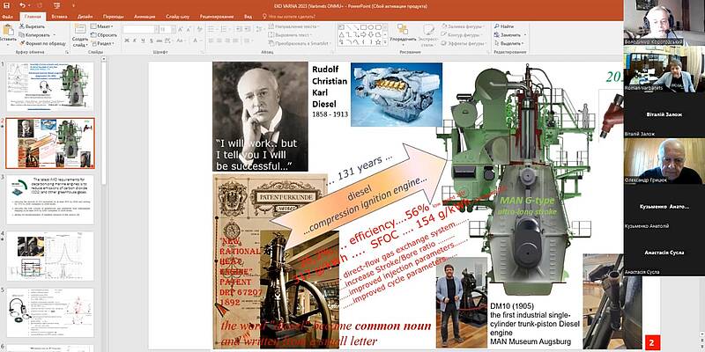Select the text box shape in gallery

341,27
